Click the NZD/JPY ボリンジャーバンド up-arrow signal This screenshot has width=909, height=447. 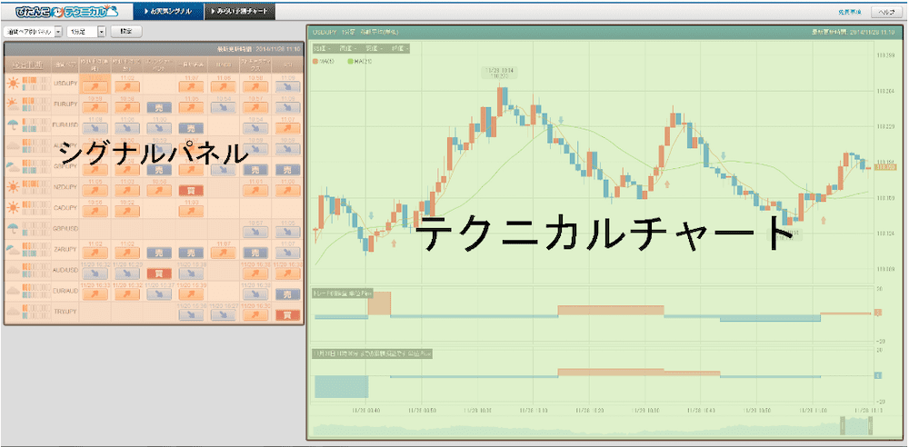(159, 190)
